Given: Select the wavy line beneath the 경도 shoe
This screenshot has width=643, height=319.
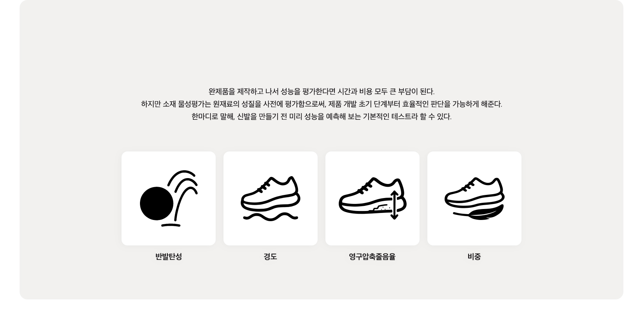Looking at the screenshot, I should 271,217.
